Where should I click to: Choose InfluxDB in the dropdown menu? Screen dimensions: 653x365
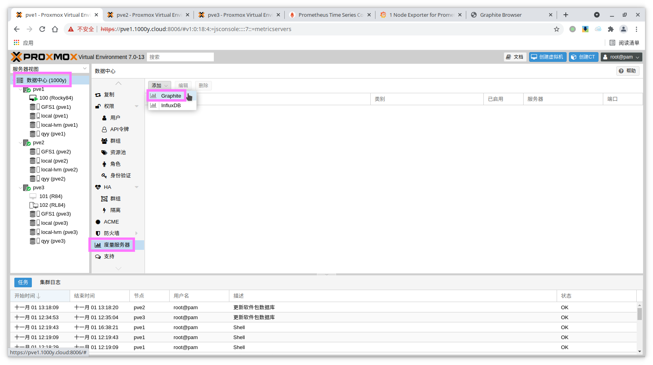tap(171, 106)
